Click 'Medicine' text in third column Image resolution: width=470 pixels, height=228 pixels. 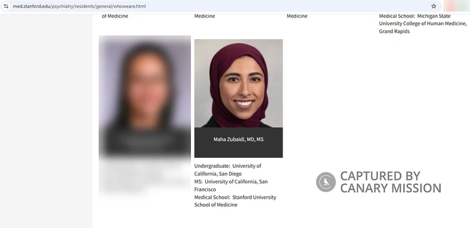(x=297, y=16)
